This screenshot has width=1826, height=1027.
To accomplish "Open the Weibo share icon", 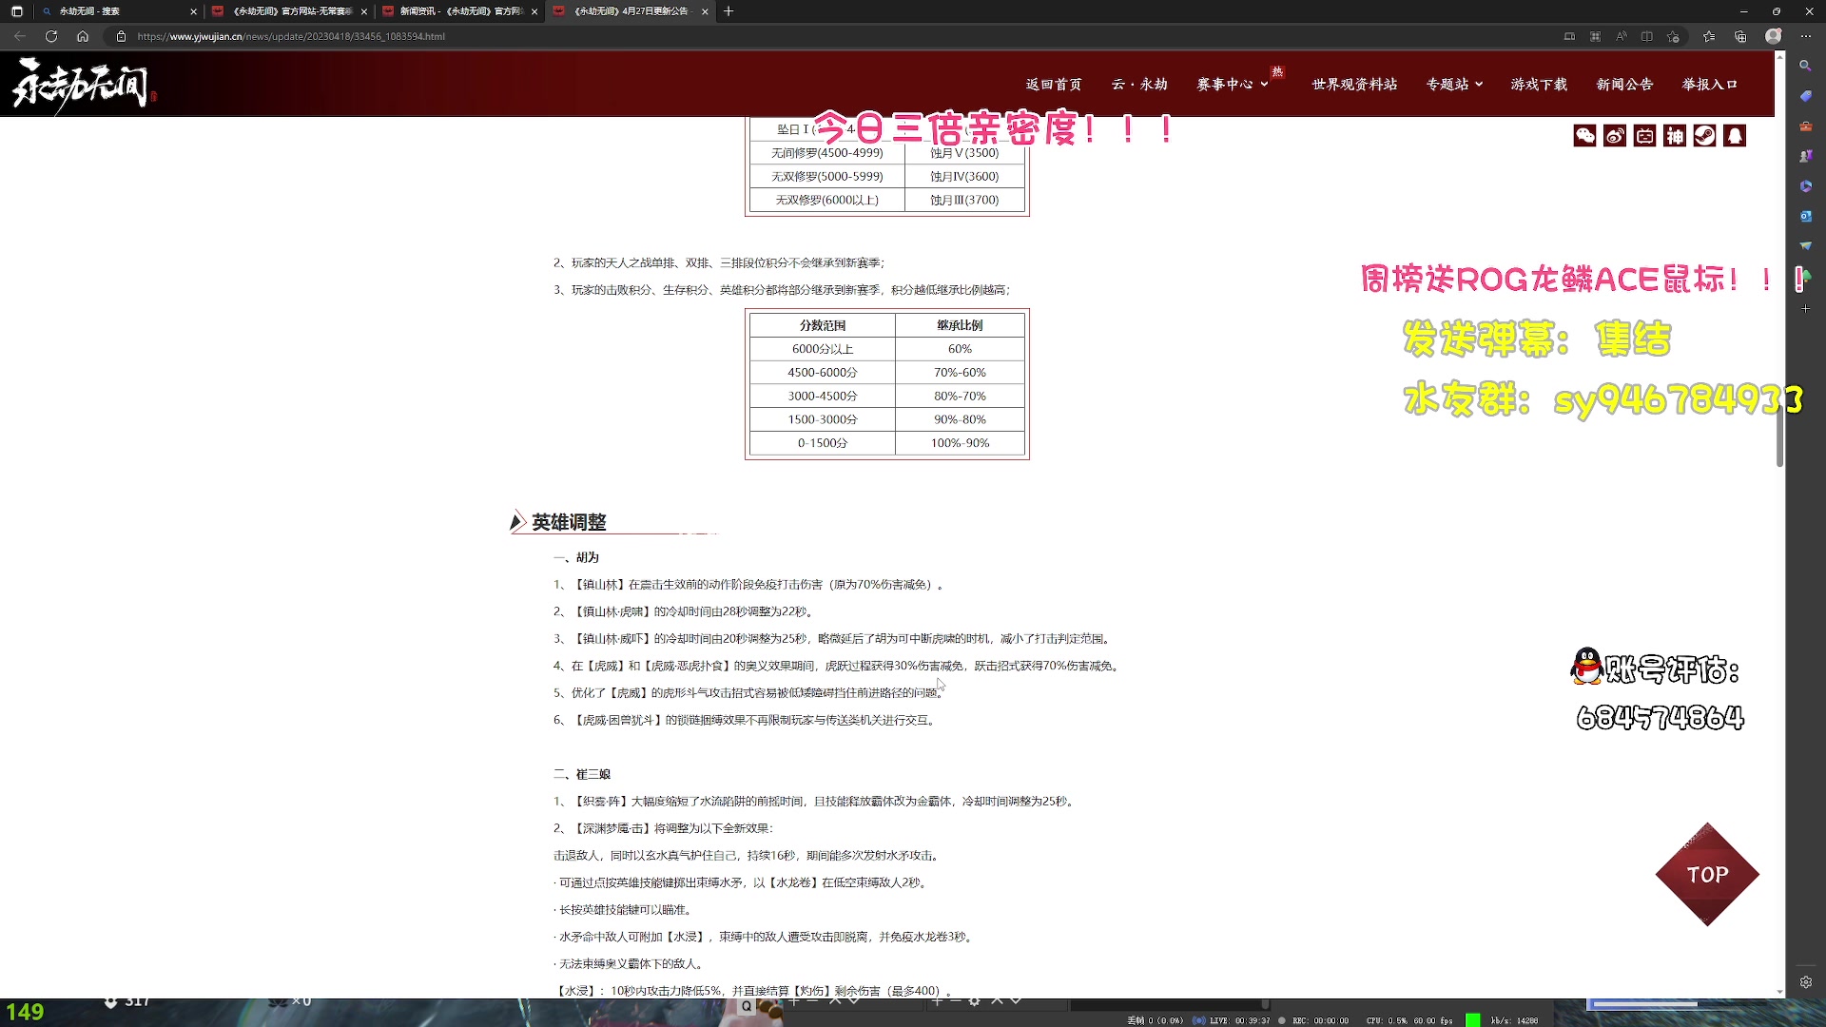I will [x=1615, y=136].
